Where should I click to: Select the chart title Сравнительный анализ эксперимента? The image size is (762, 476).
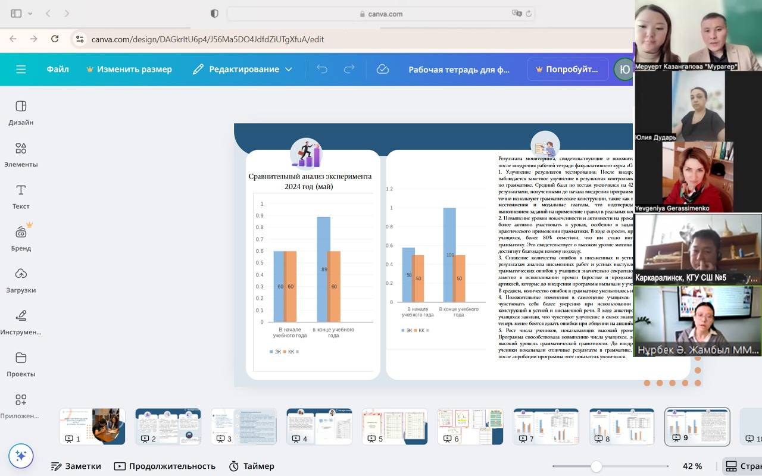[x=310, y=181]
